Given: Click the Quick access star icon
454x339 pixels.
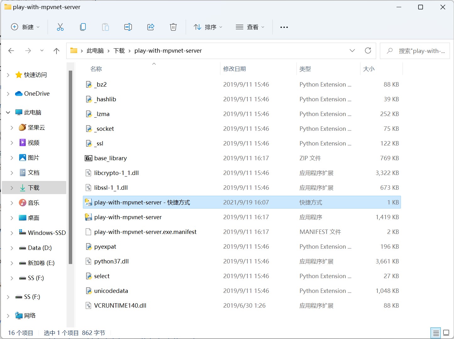Looking at the screenshot, I should click(x=19, y=75).
